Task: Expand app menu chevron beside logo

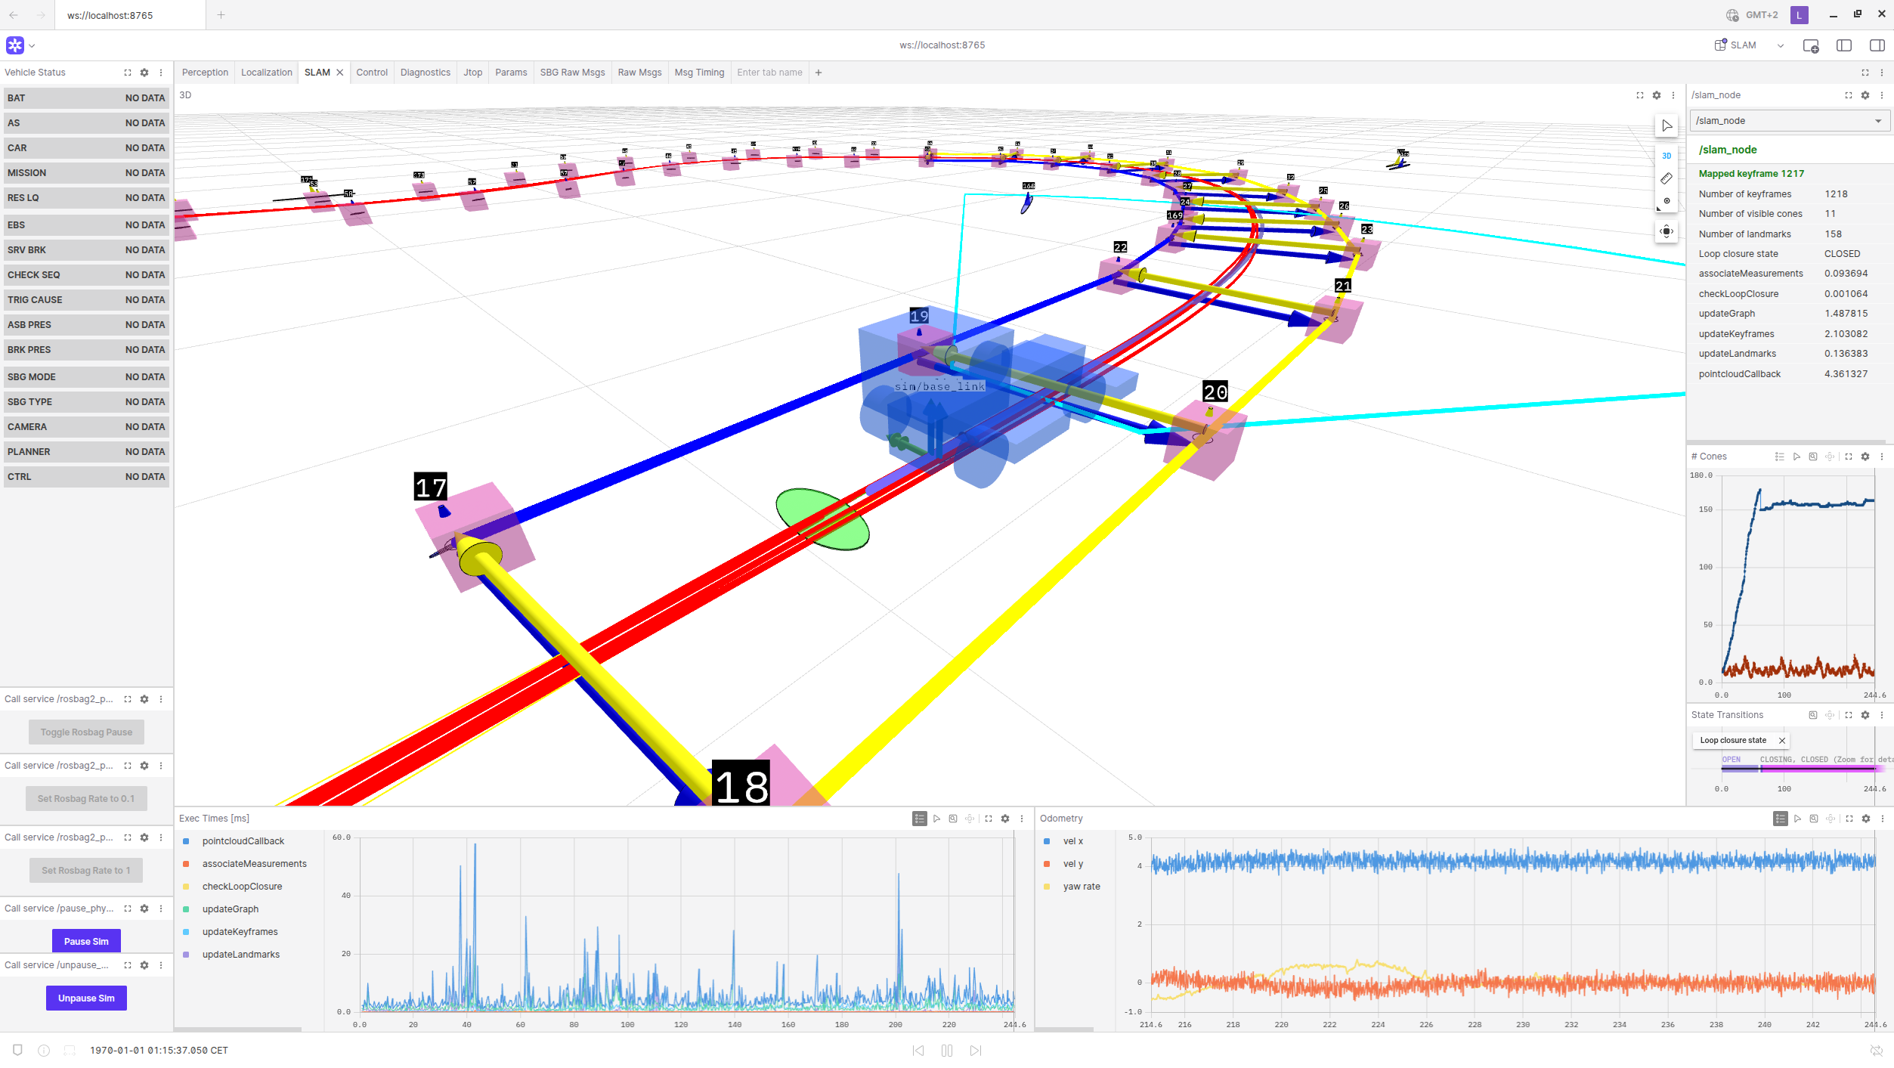Action: coord(32,46)
